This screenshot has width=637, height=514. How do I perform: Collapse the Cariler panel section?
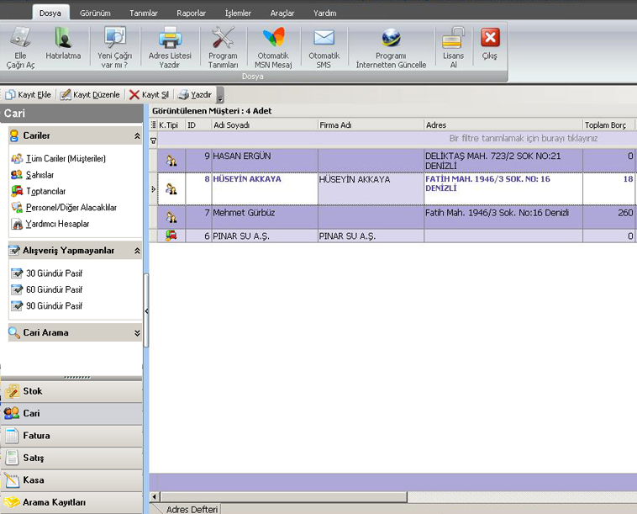point(137,135)
